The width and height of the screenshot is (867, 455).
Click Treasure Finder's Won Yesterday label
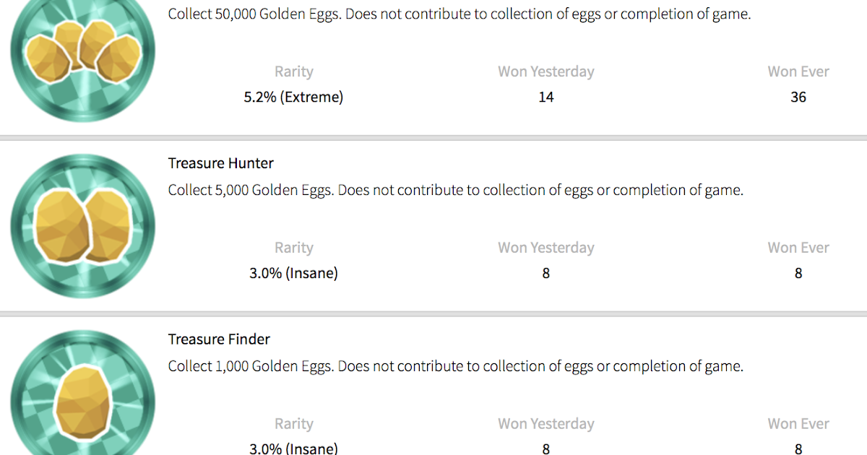546,424
